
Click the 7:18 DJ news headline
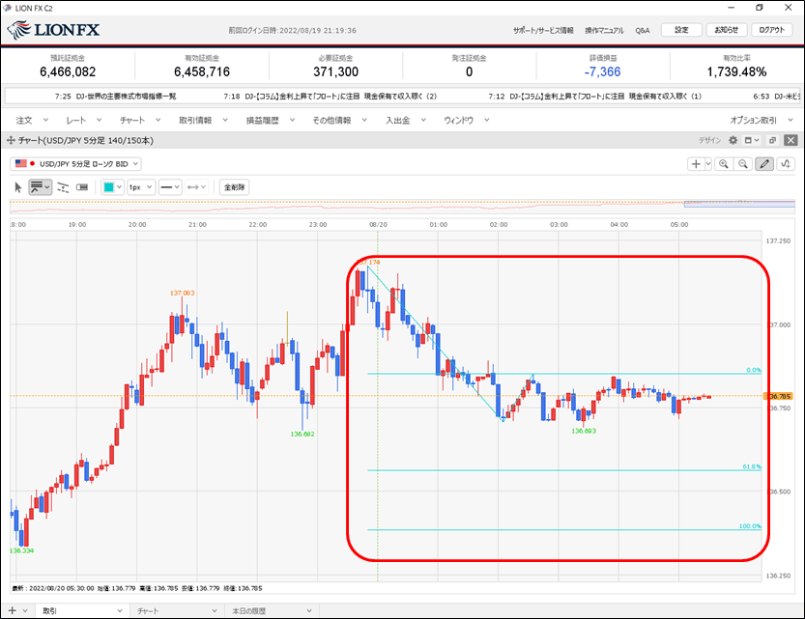[x=331, y=96]
